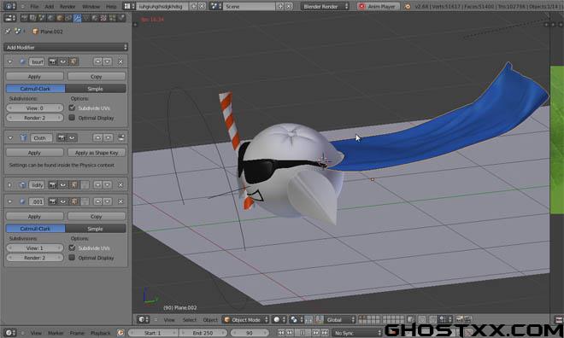Open the Modifiers wrench tab icon
This screenshot has height=338, width=564.
(77, 18)
